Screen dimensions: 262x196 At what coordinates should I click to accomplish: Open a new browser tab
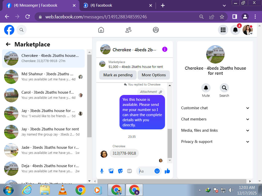162,6
